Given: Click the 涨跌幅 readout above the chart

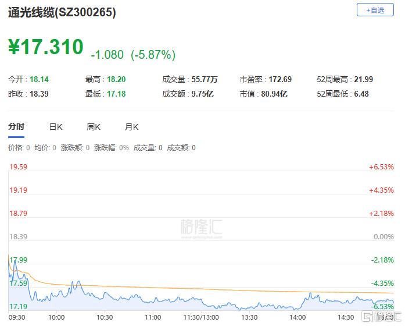Looking at the screenshot, I should 112,148.
